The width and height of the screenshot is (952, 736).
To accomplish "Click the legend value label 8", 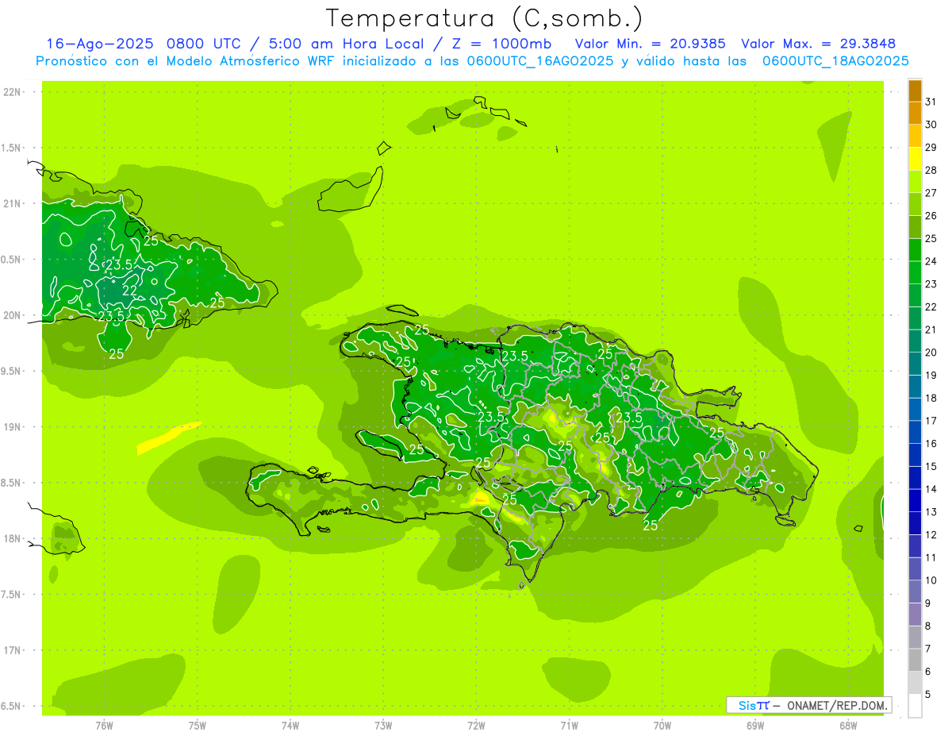I will (x=927, y=626).
